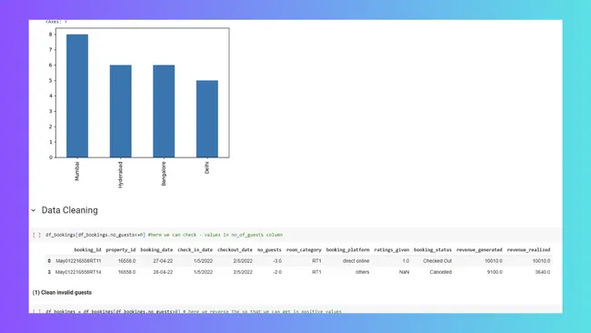The height and width of the screenshot is (333, 591).
Task: Click the -2.0 no_guests value
Action: point(277,272)
